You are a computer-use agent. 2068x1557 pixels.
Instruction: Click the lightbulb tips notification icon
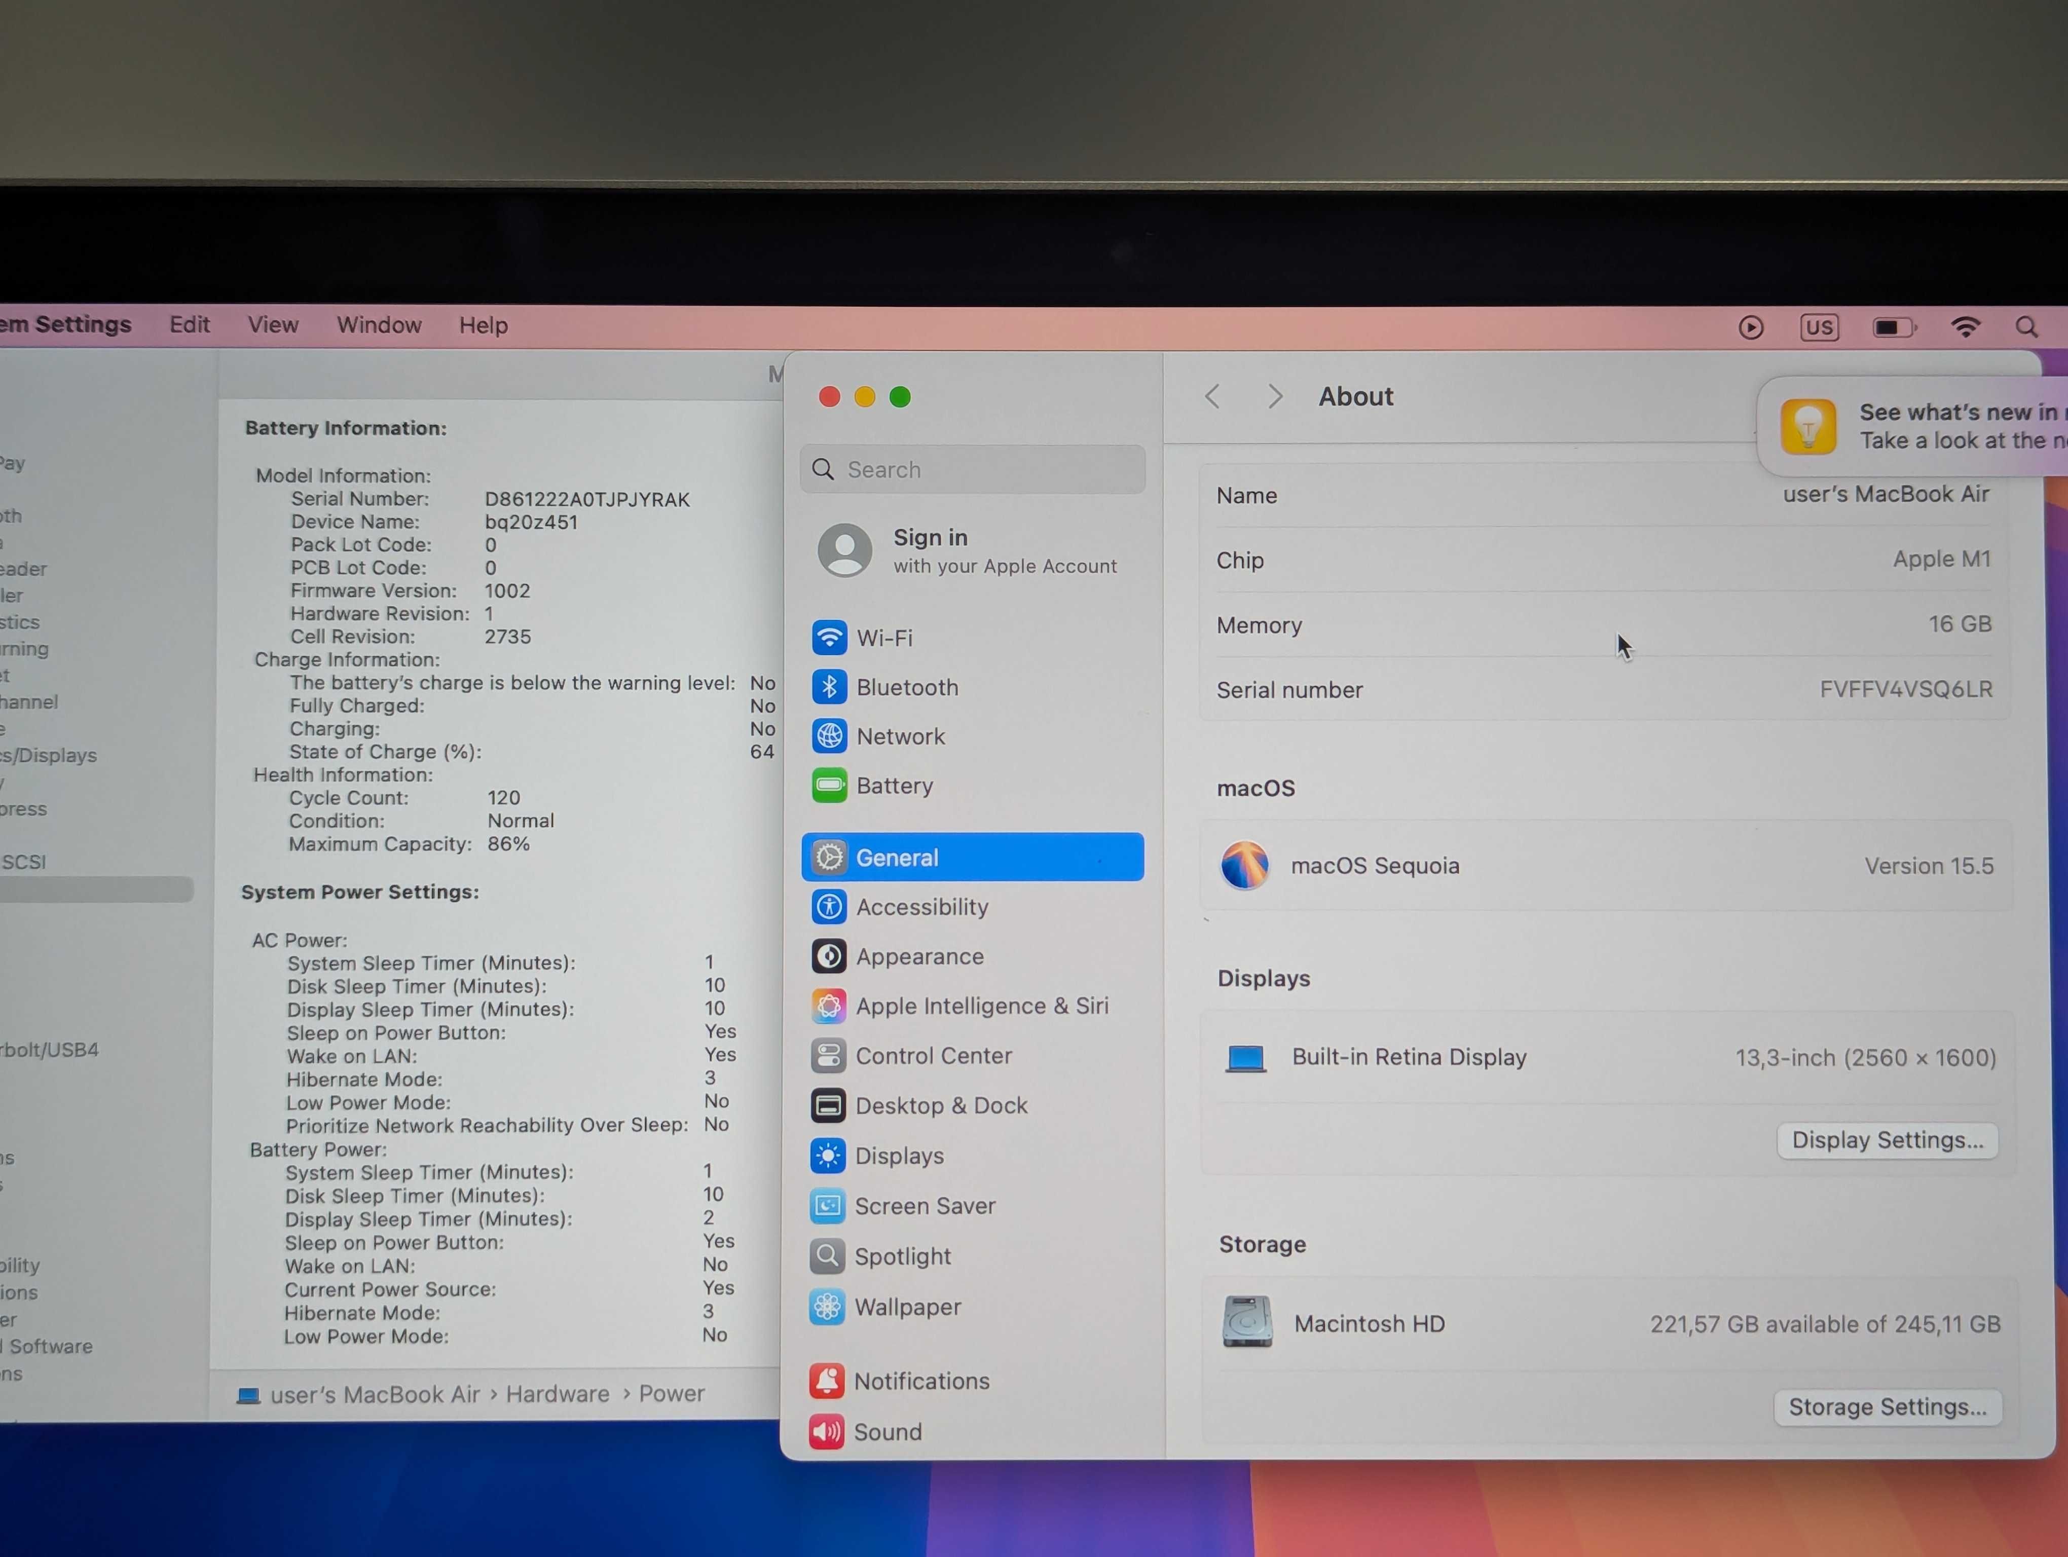point(1808,426)
